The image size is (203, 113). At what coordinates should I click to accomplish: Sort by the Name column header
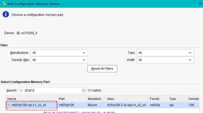pyautogui.click(x=31, y=99)
